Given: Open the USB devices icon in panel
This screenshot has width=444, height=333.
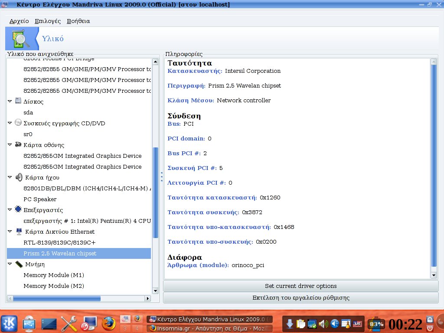Looking at the screenshot, I should coord(29,323).
